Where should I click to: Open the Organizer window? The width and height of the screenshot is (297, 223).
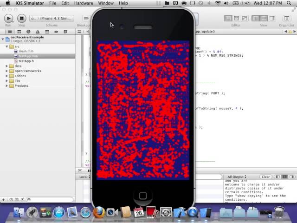click(287, 18)
